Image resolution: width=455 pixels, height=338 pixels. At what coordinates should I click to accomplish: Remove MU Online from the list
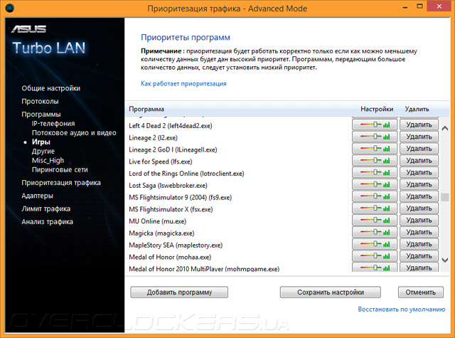point(419,220)
